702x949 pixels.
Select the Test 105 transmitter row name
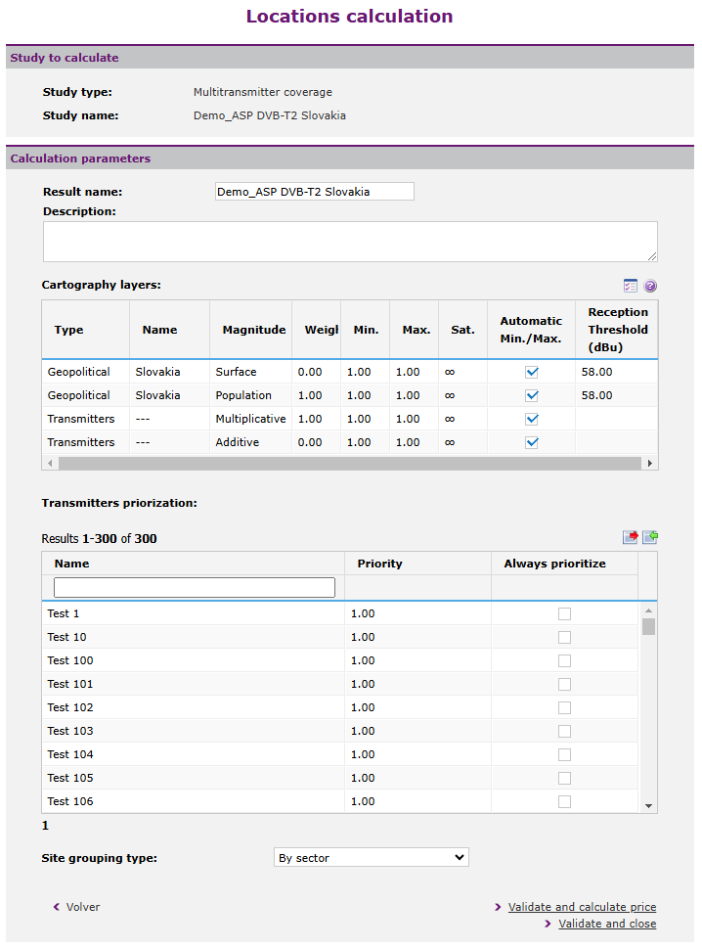point(70,778)
